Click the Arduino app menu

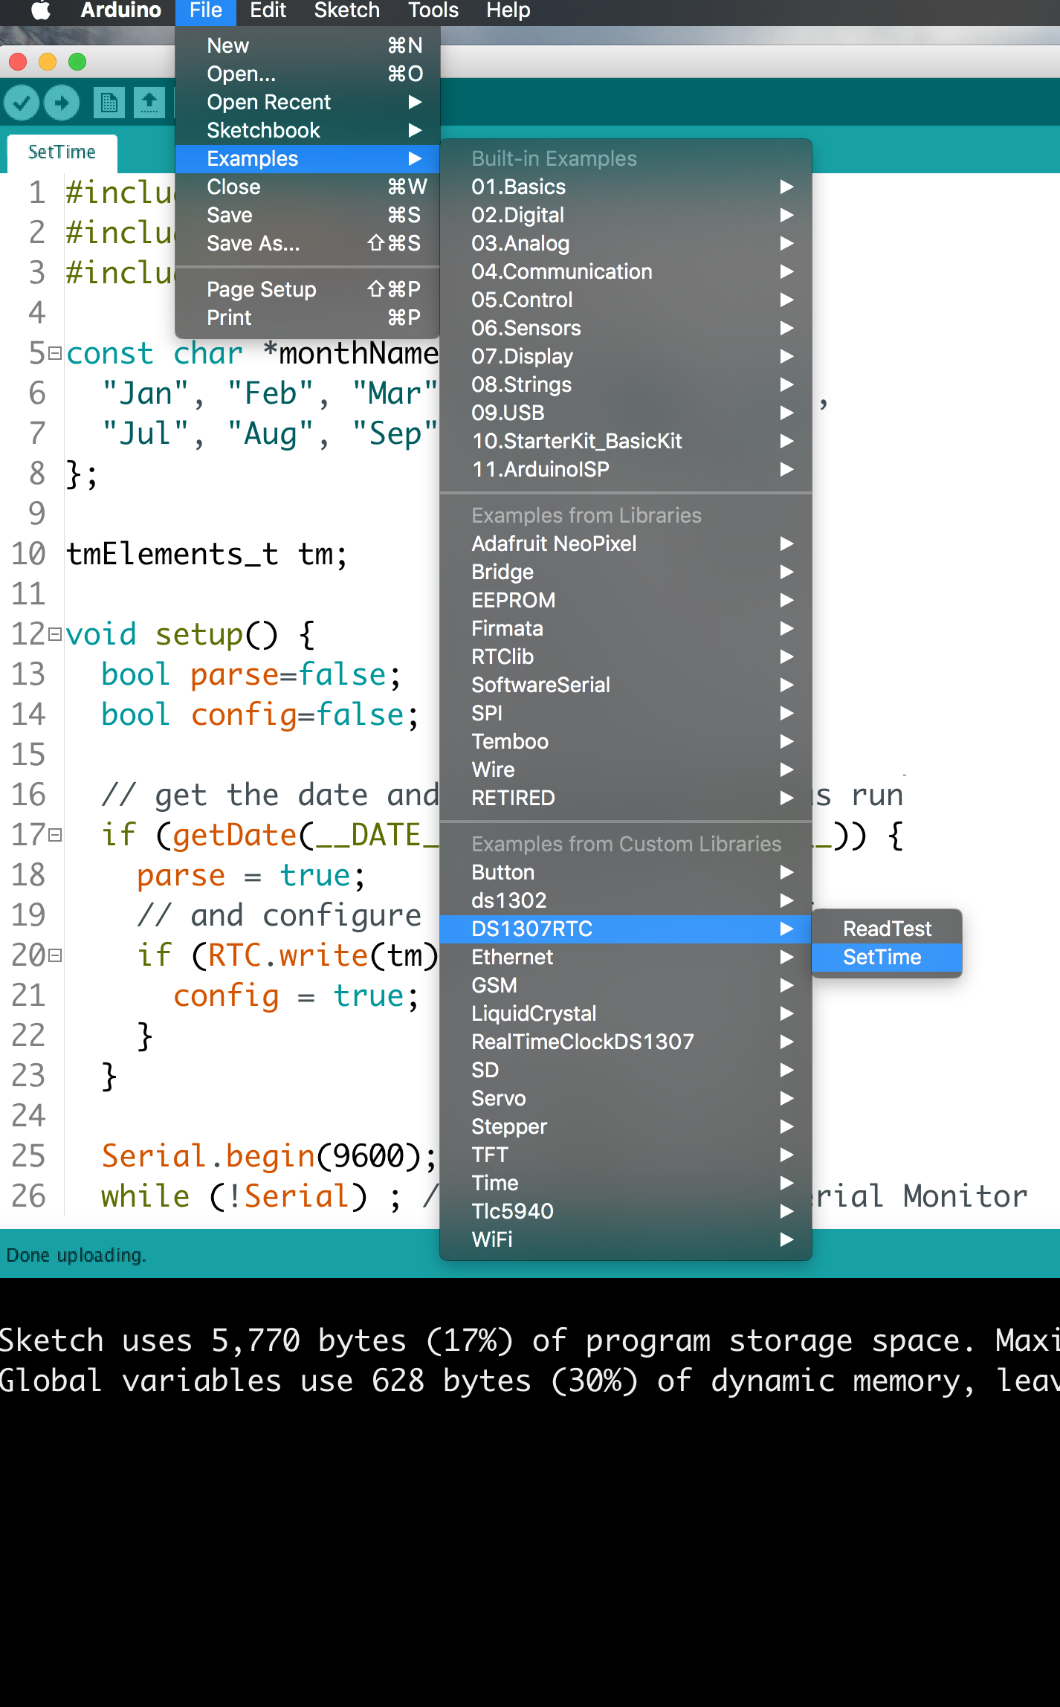tap(121, 10)
